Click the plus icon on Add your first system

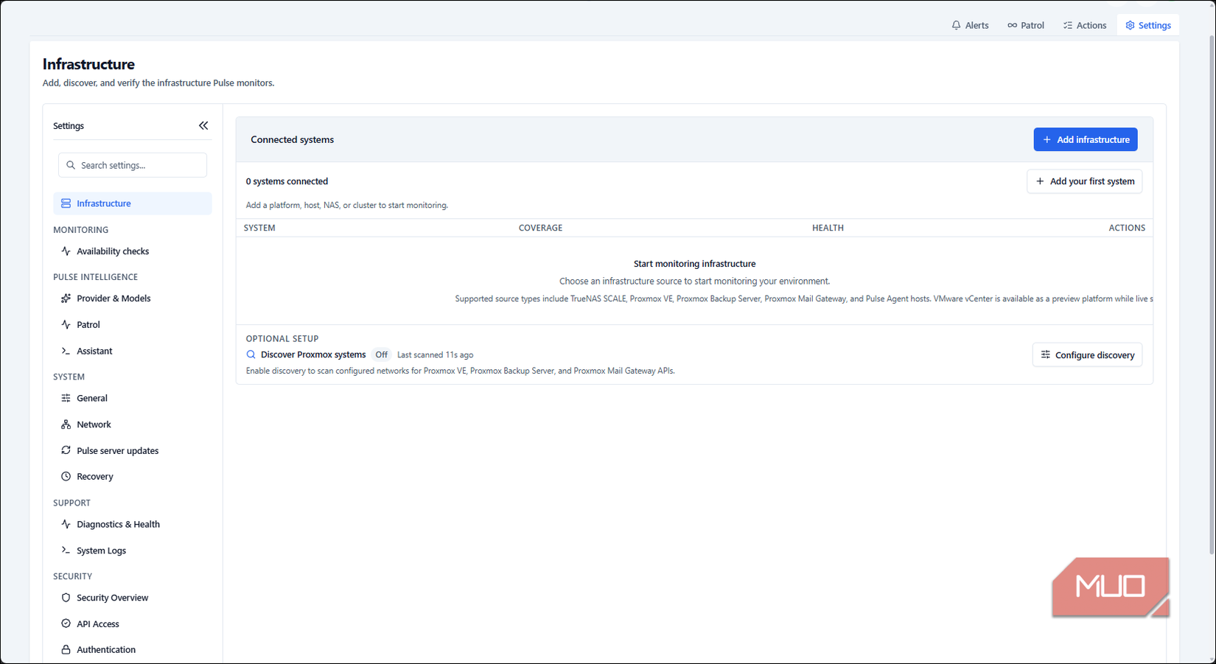pyautogui.click(x=1040, y=181)
